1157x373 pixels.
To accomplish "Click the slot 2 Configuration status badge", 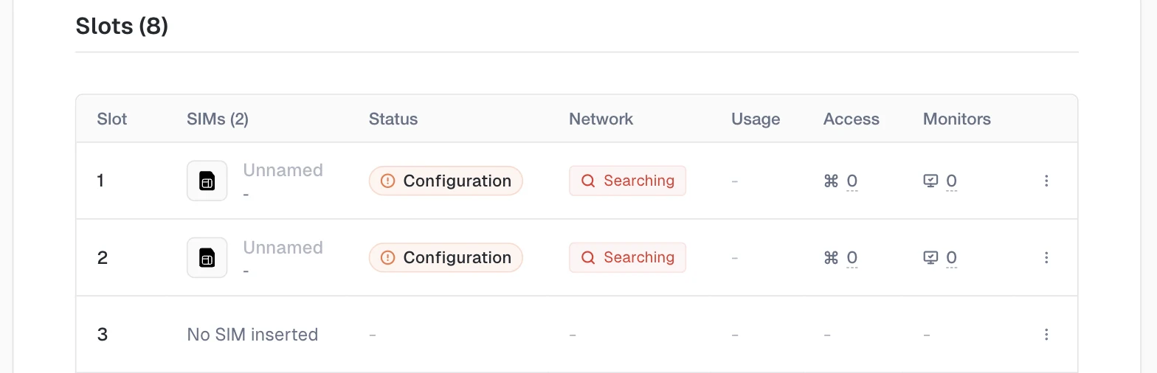I will tap(446, 257).
